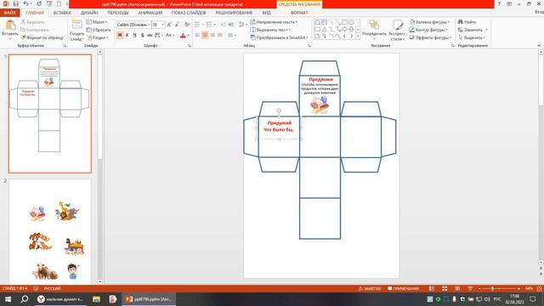Justify the text
Screen dimensions: 544x306
coord(220,35)
